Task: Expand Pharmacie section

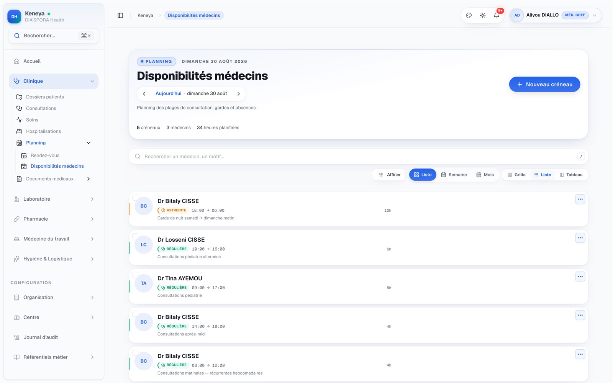Action: pyautogui.click(x=54, y=219)
